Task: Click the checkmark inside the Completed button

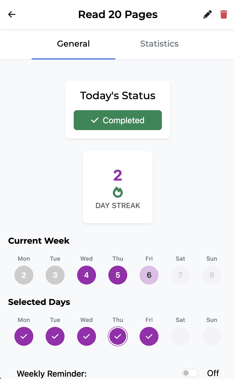Action: click(95, 120)
